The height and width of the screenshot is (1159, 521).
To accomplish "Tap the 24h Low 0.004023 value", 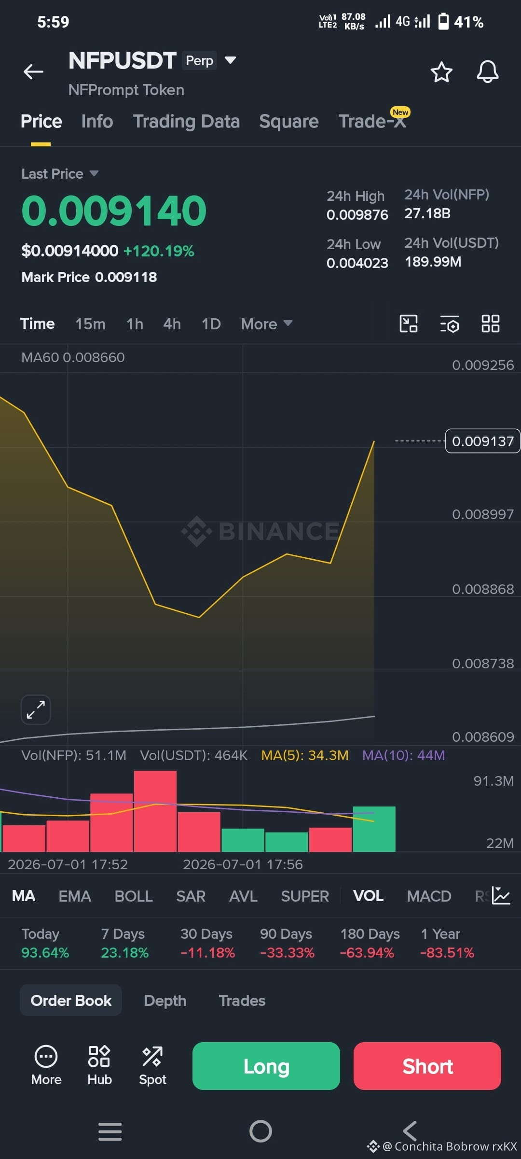I will tap(357, 263).
